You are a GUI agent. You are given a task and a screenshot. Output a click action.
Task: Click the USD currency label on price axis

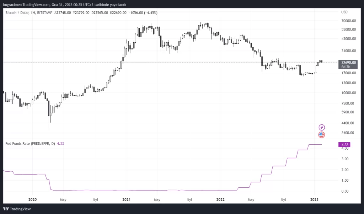[344, 12]
